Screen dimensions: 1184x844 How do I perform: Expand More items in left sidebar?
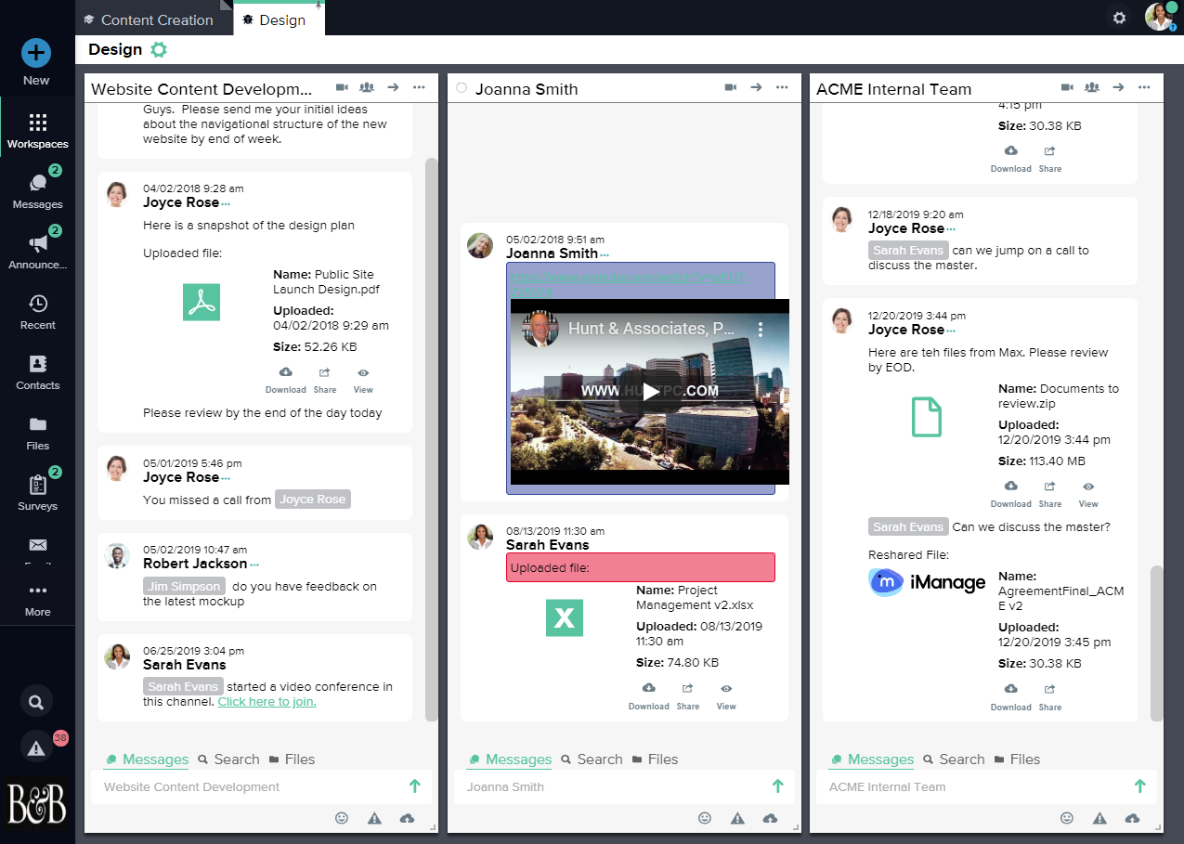[x=37, y=599]
